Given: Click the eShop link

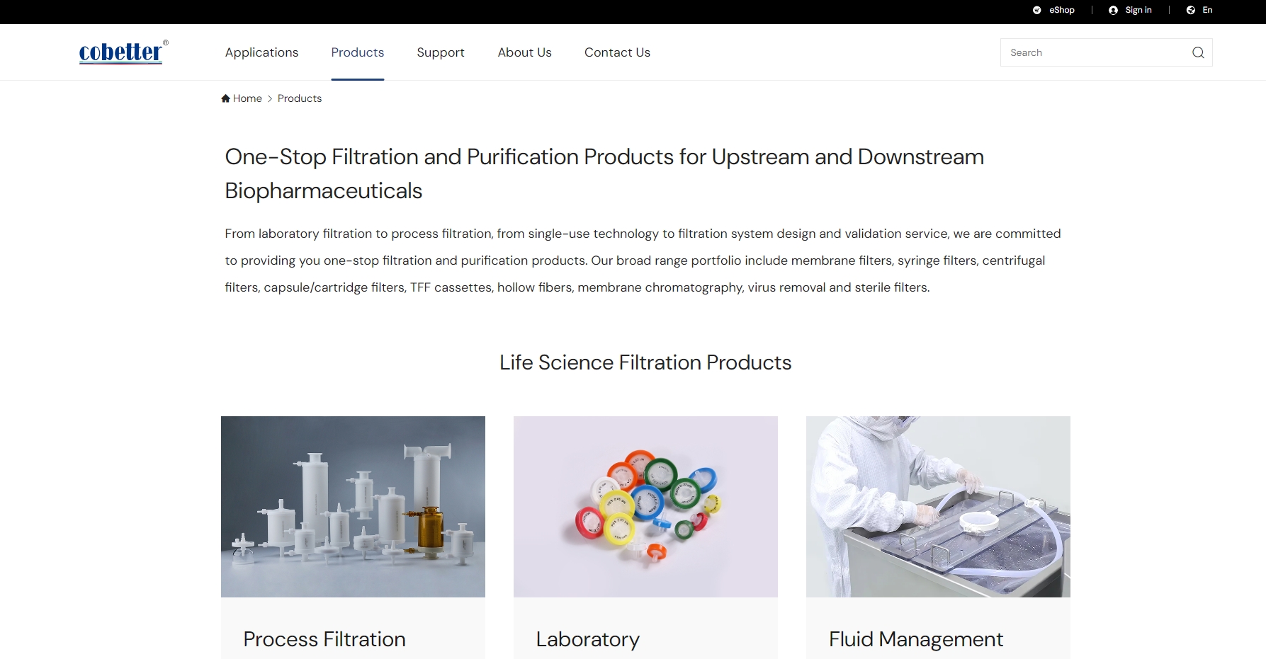Looking at the screenshot, I should (1061, 10).
